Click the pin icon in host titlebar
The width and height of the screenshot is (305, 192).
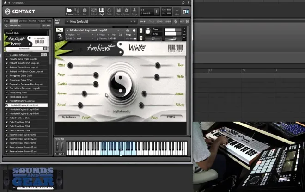[188, 3]
